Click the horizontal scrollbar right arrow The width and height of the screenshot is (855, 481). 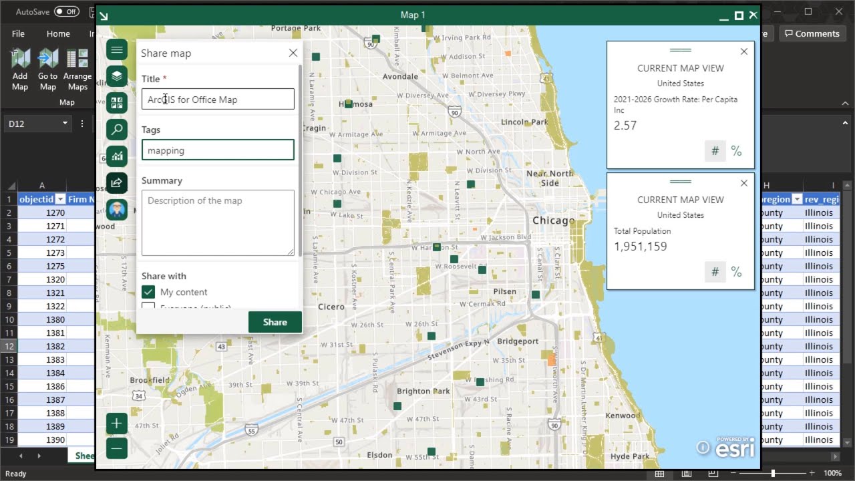[834, 456]
